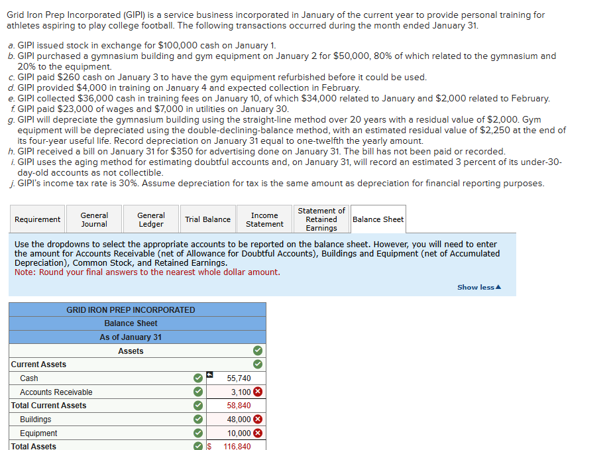Click the GRID IRON PREP INCORPORATED title
This screenshot has width=611, height=450.
(131, 309)
